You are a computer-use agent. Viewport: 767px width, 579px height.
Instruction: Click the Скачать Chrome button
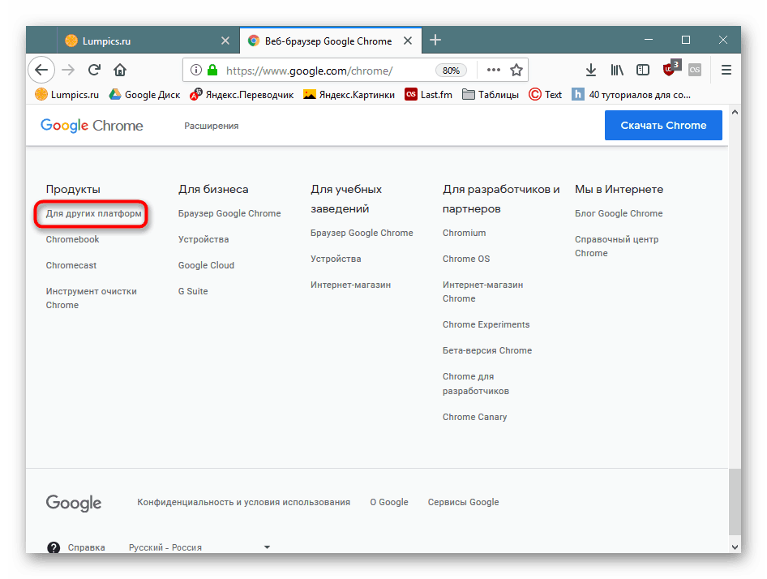663,126
